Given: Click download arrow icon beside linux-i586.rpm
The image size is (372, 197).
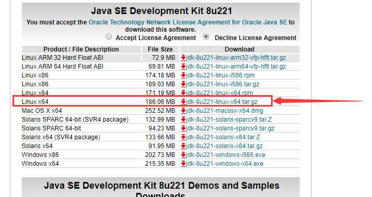Looking at the screenshot, I should click(183, 75).
